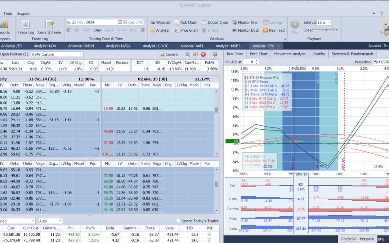Open the Monitor Dock window
The width and height of the screenshot is (389, 243).
click(246, 30)
